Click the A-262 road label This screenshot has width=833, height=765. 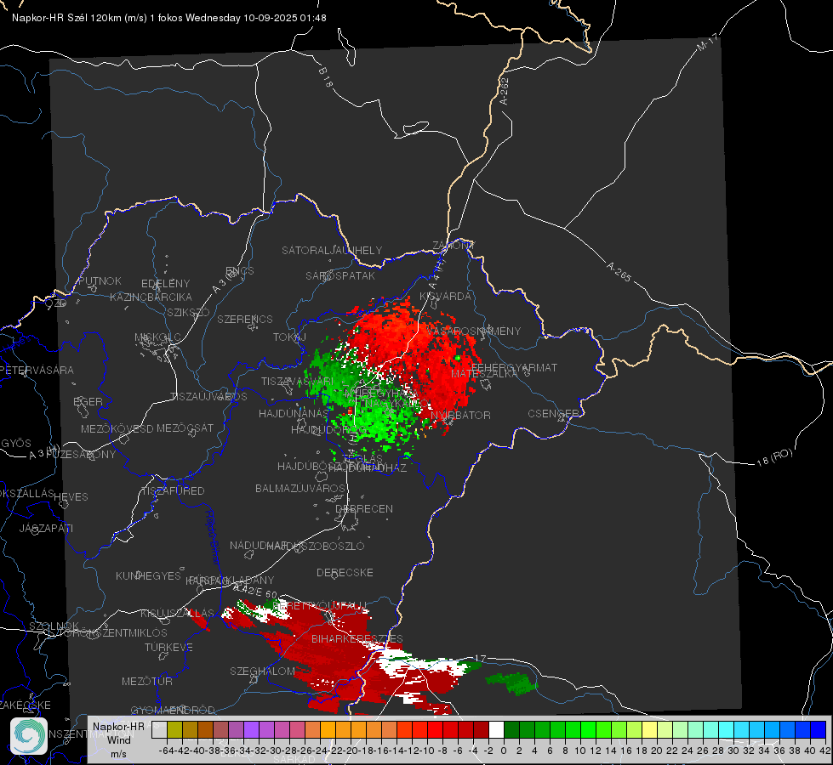pos(505,91)
